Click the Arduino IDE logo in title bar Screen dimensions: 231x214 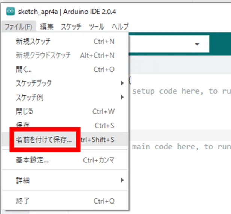click(10, 11)
